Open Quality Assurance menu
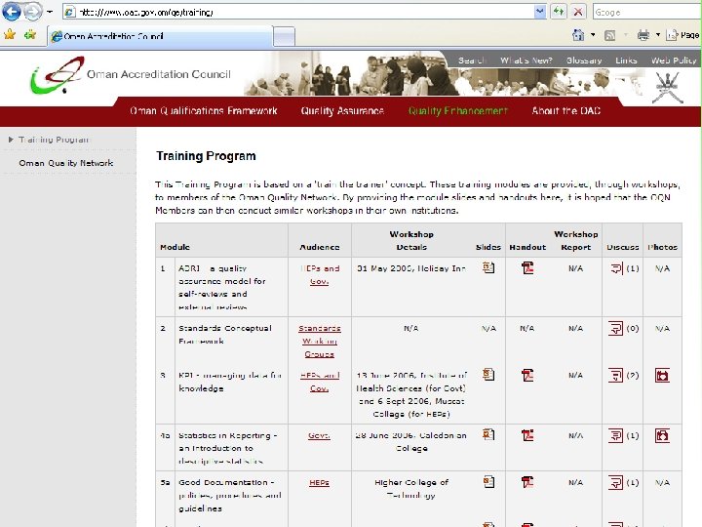 (342, 110)
